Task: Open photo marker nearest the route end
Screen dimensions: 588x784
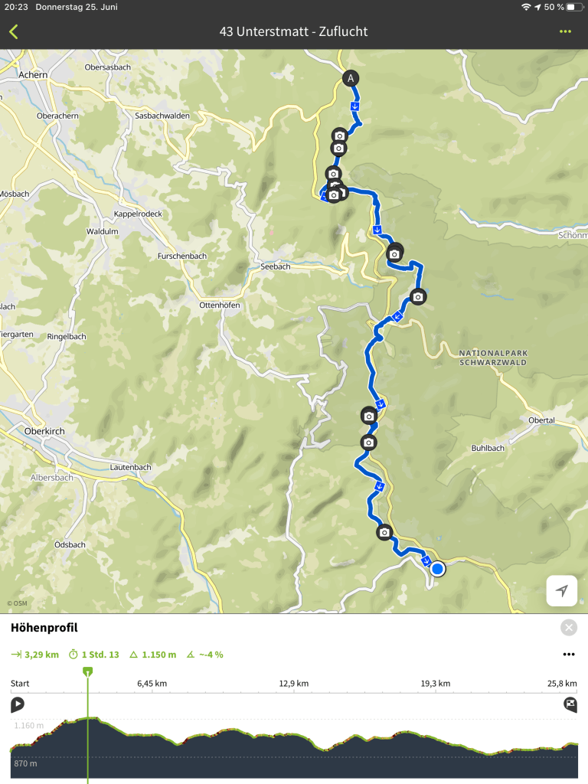Action: [x=384, y=533]
